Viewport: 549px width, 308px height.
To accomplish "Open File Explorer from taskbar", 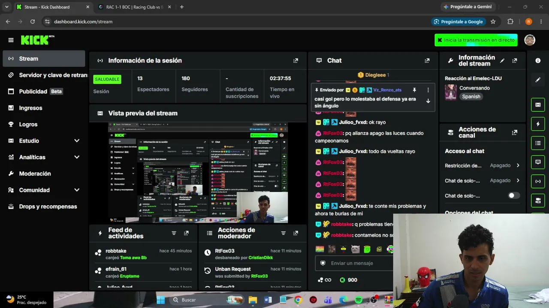I will click(x=253, y=300).
